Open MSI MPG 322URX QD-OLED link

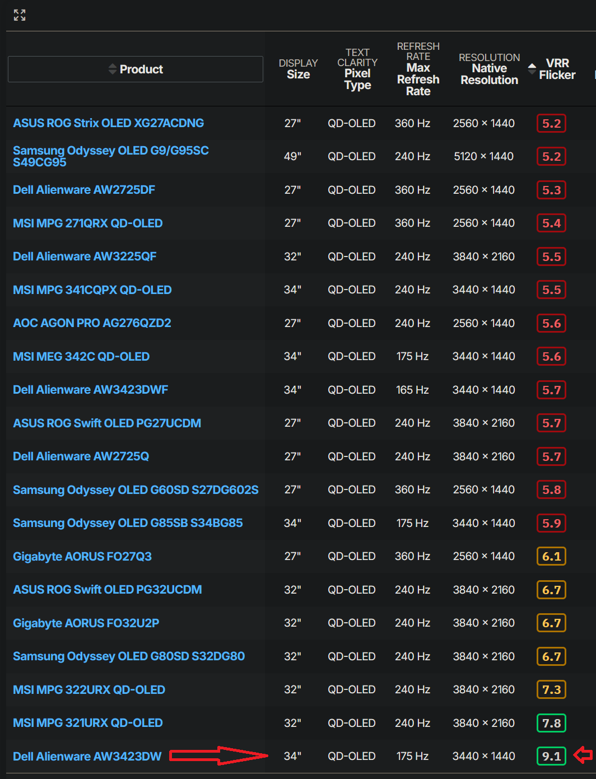(89, 689)
